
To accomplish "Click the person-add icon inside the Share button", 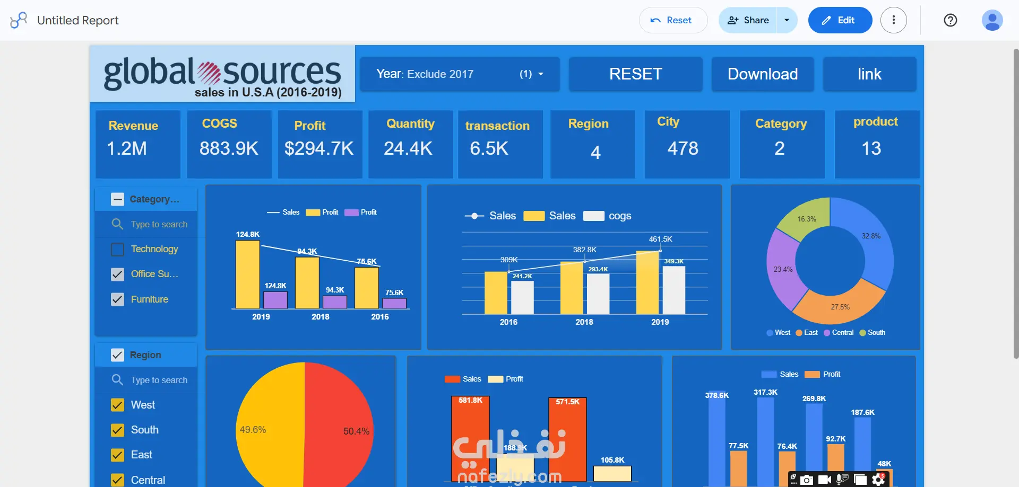I will tap(733, 20).
